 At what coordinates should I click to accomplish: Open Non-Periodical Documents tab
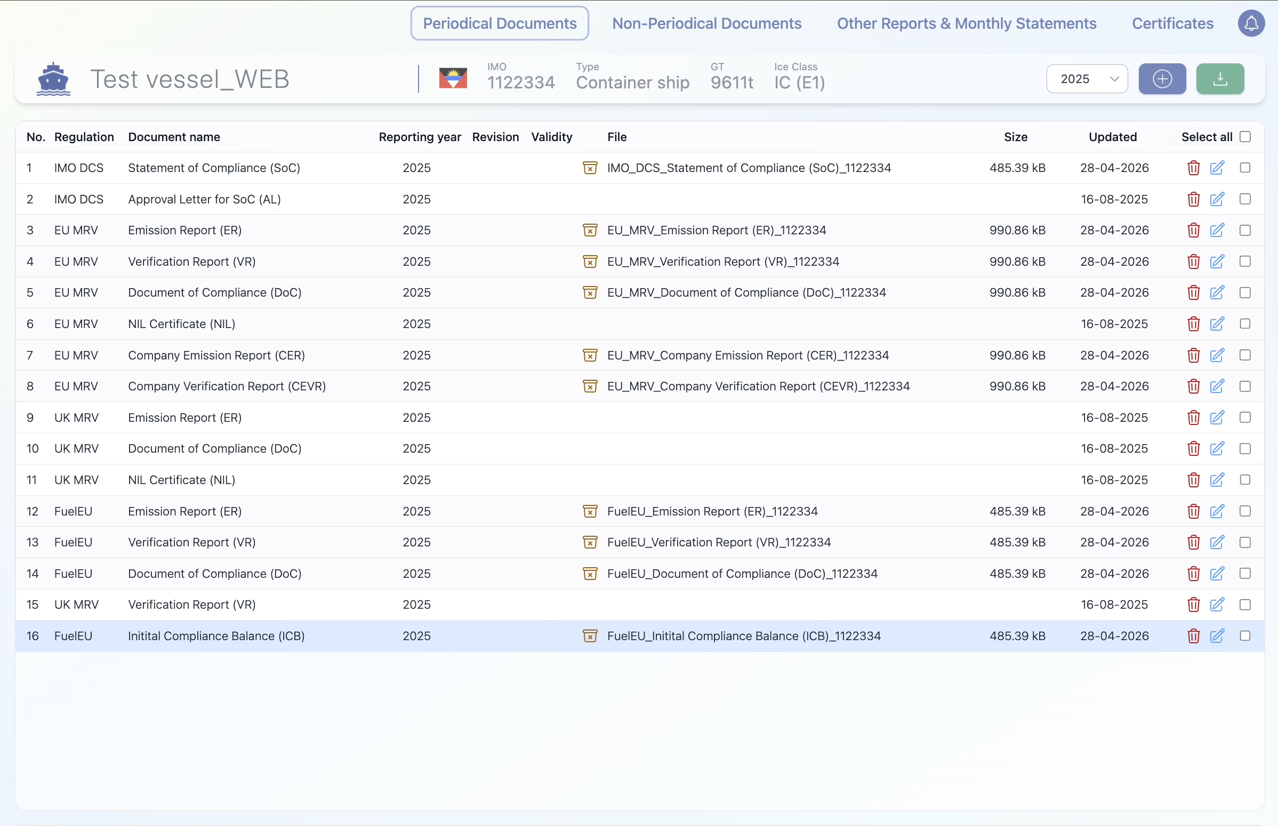point(706,23)
